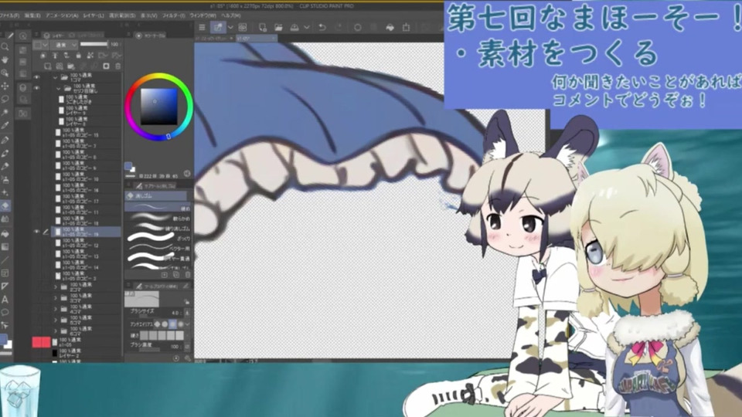Click the Fill bucket icon in command bar
Image resolution: width=742 pixels, height=417 pixels.
pyautogui.click(x=390, y=28)
